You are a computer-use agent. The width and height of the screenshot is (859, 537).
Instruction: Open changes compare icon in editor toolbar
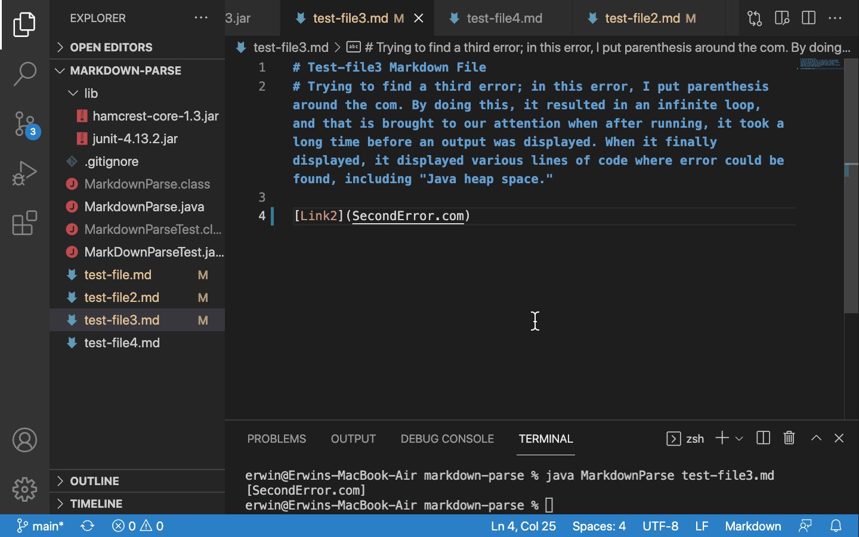(x=755, y=18)
